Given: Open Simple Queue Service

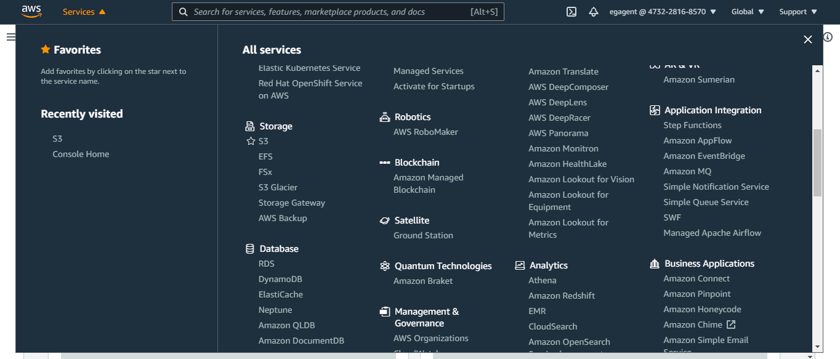Looking at the screenshot, I should pos(706,202).
